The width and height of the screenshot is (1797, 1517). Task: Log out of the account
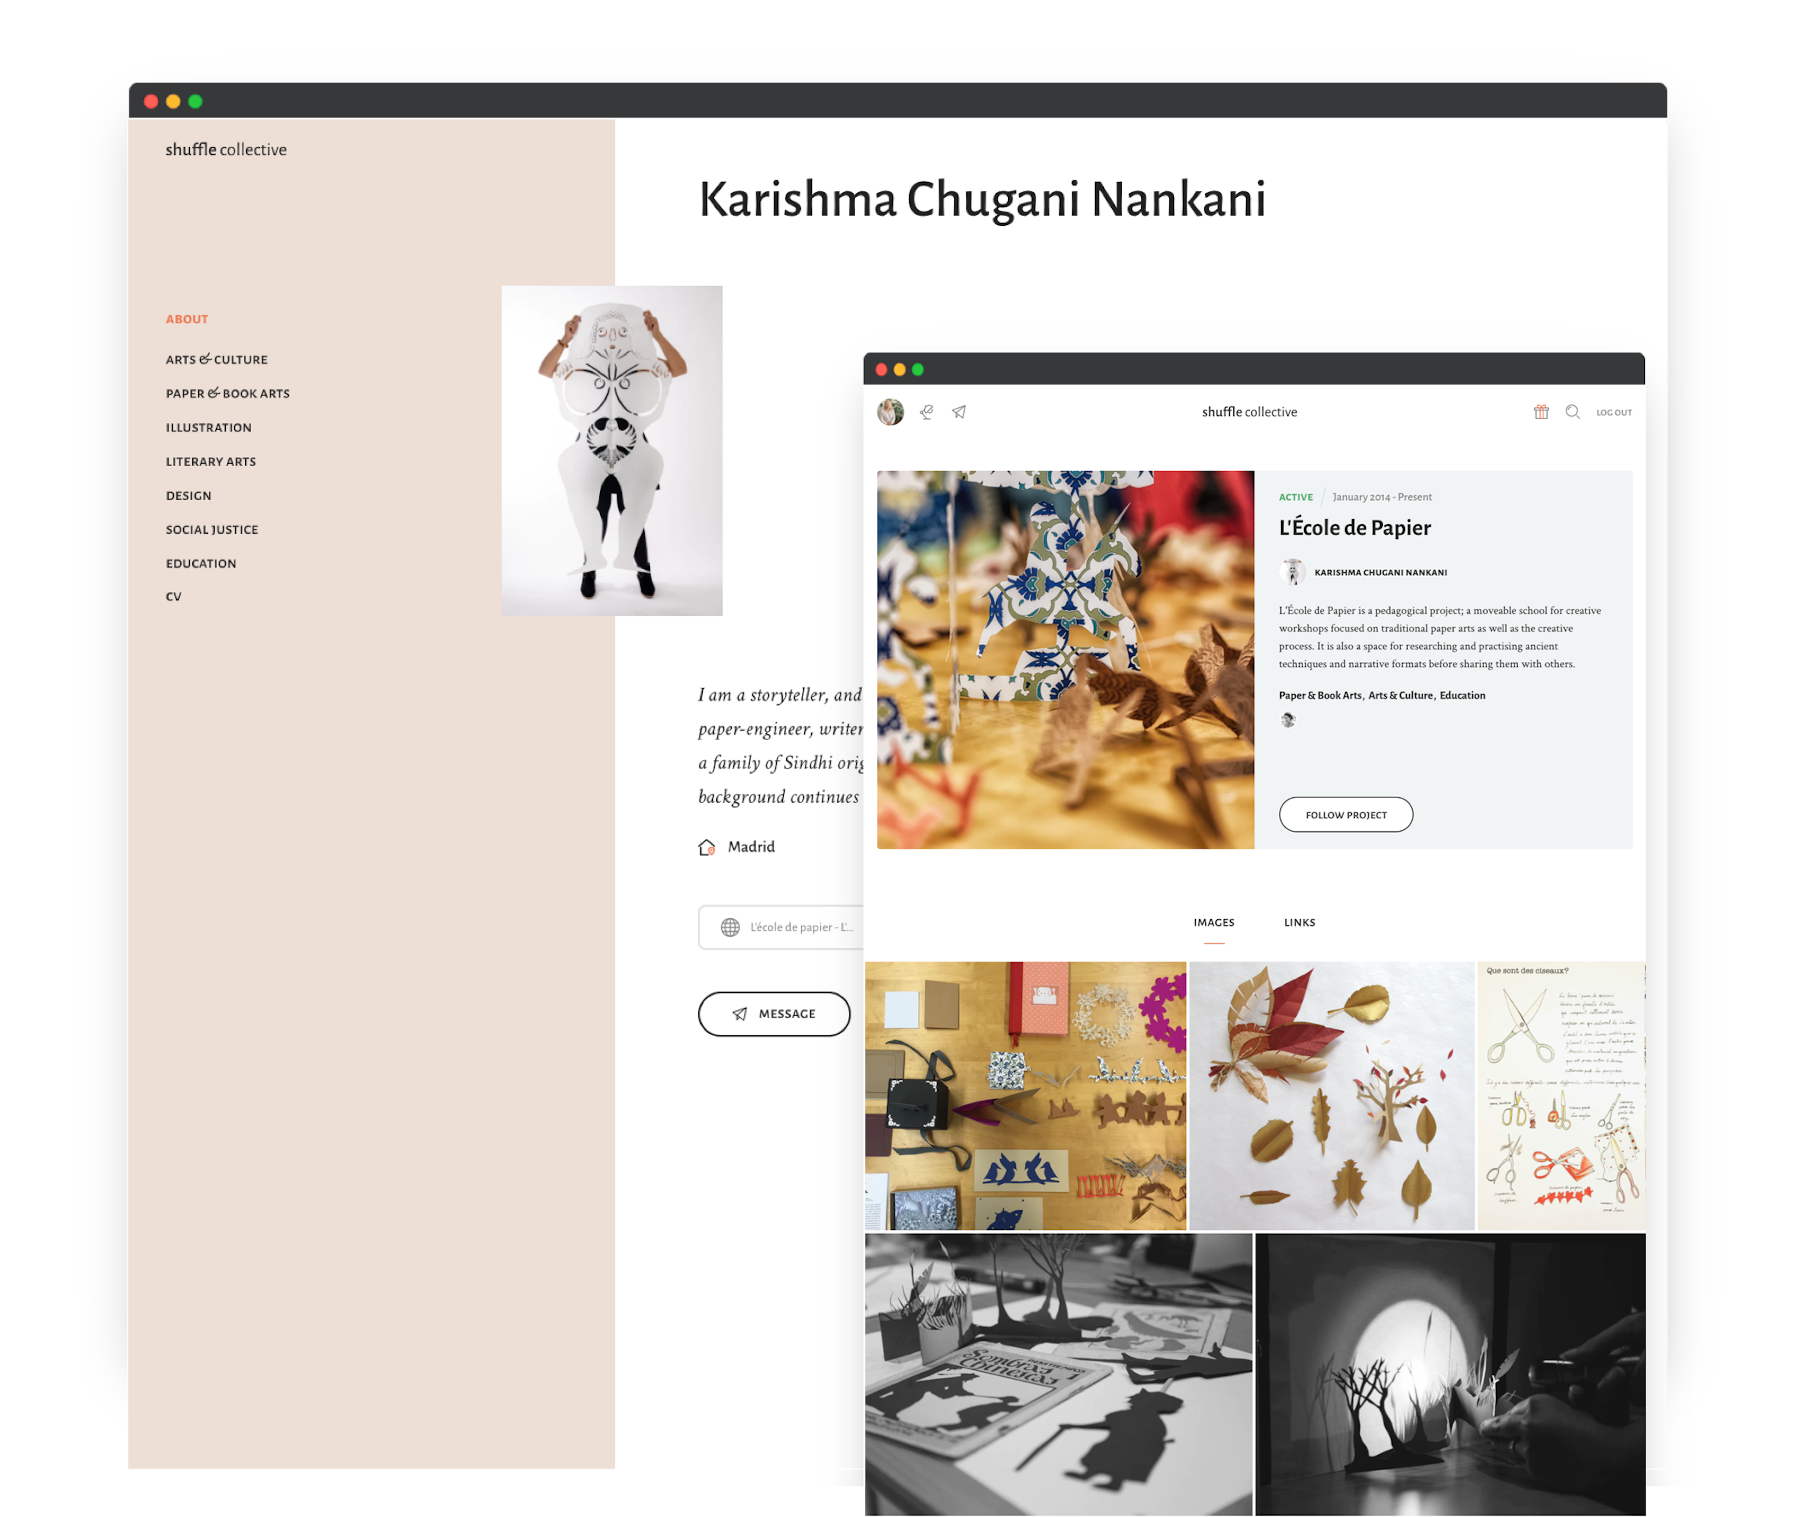pyautogui.click(x=1614, y=413)
